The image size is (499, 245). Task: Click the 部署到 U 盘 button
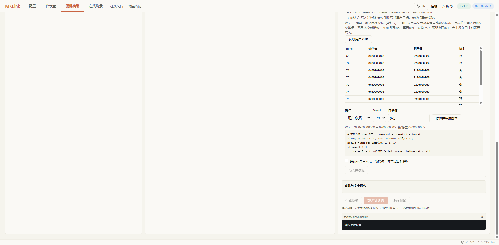pyautogui.click(x=376, y=201)
